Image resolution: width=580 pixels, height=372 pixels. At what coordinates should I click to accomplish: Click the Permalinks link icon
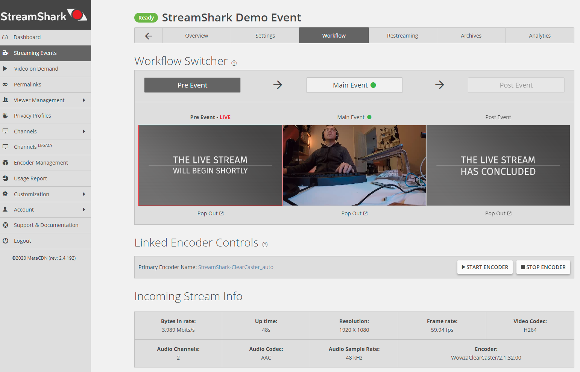pyautogui.click(x=5, y=85)
